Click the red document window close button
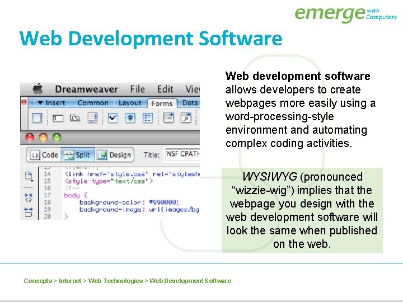Viewport: 403px width, 302px height. [30, 138]
